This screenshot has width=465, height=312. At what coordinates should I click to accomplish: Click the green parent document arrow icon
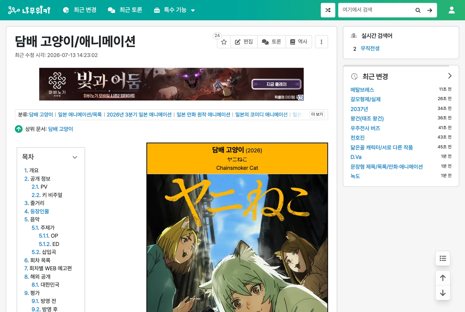[x=19, y=129]
